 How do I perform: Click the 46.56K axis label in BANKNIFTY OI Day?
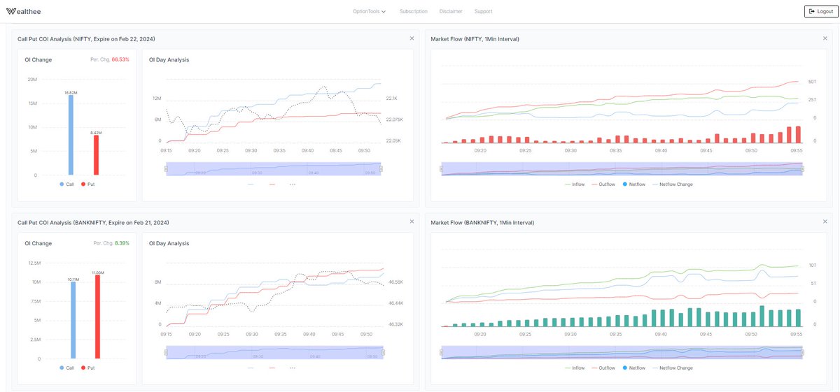pos(395,282)
